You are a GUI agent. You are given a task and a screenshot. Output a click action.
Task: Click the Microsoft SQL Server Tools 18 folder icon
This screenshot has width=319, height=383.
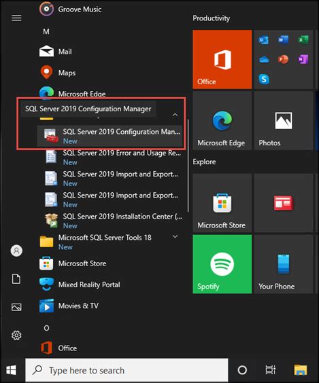coord(46,242)
